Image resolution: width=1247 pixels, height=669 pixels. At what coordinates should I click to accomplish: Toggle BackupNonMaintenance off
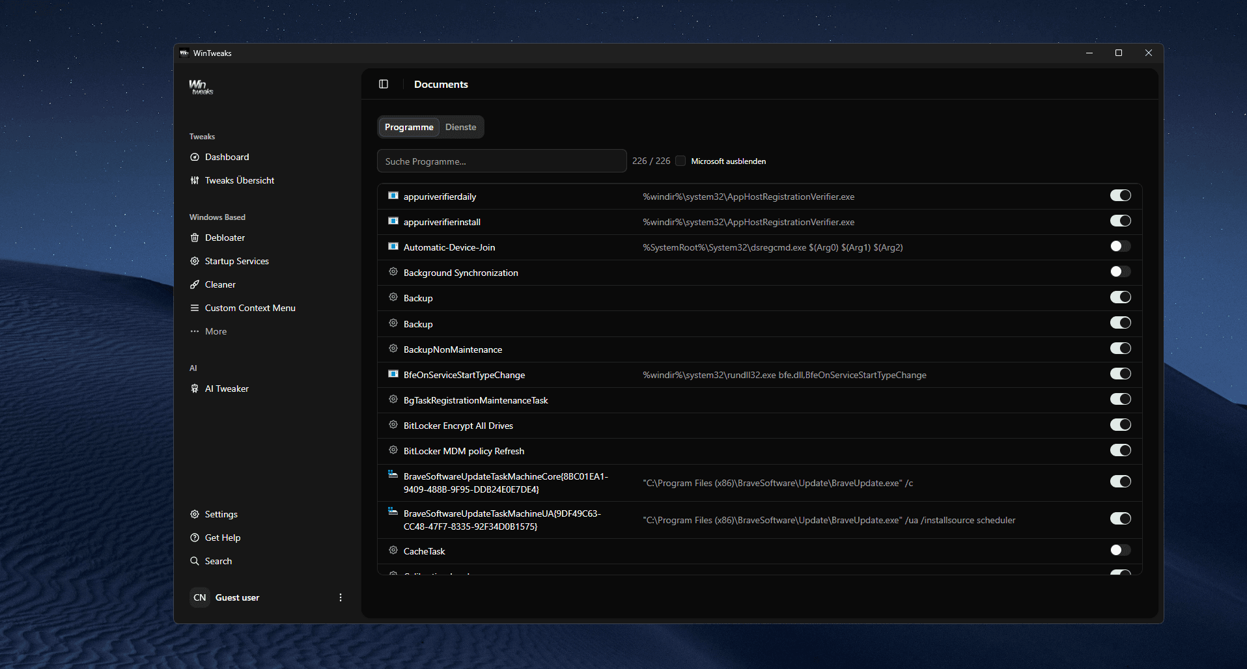pyautogui.click(x=1120, y=348)
